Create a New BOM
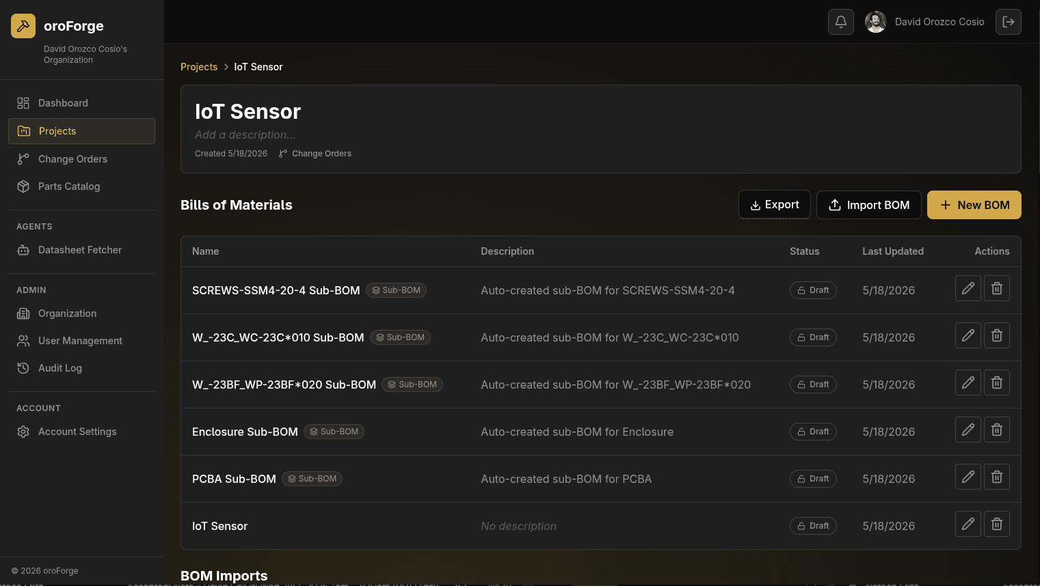This screenshot has width=1040, height=586. (974, 205)
